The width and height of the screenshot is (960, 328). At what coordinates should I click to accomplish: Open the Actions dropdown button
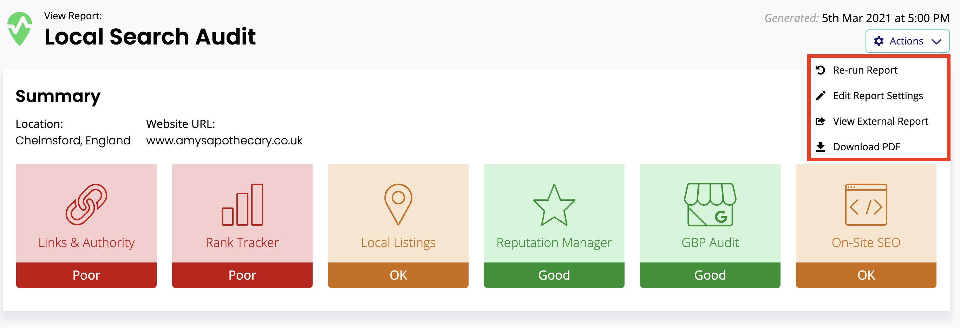tap(907, 41)
